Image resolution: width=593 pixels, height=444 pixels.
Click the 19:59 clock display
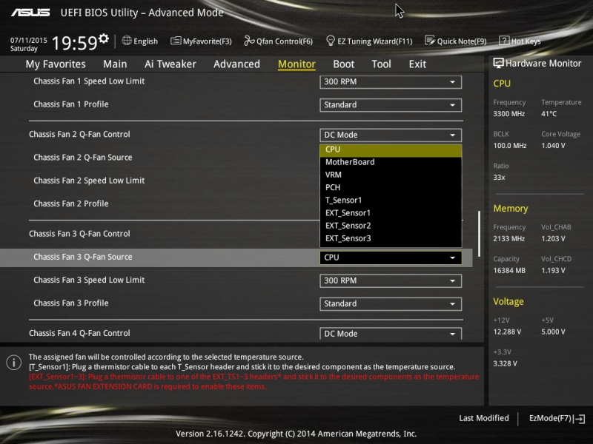coord(75,43)
